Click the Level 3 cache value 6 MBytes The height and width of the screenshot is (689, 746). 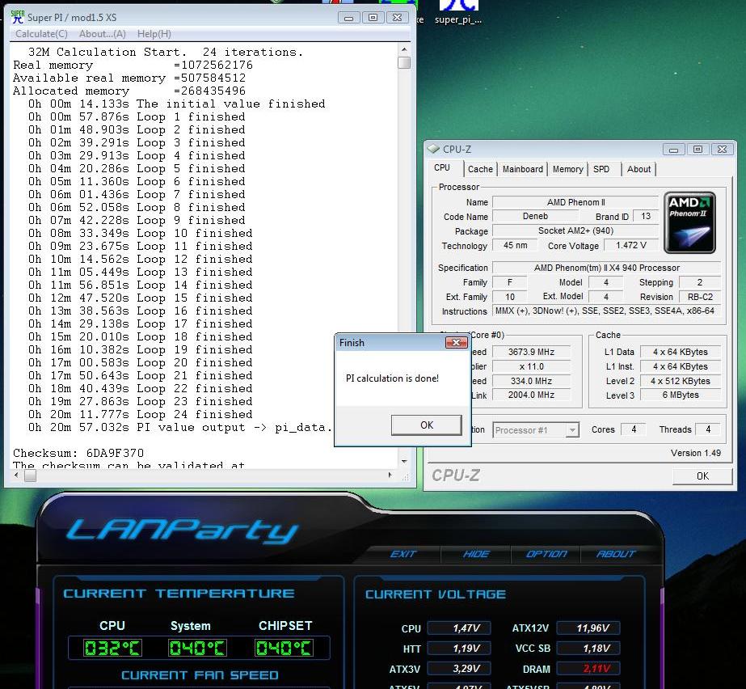[681, 395]
